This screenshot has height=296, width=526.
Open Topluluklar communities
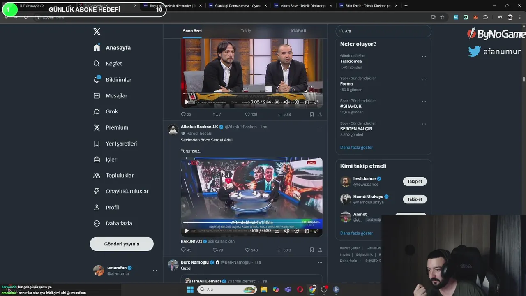113,176
